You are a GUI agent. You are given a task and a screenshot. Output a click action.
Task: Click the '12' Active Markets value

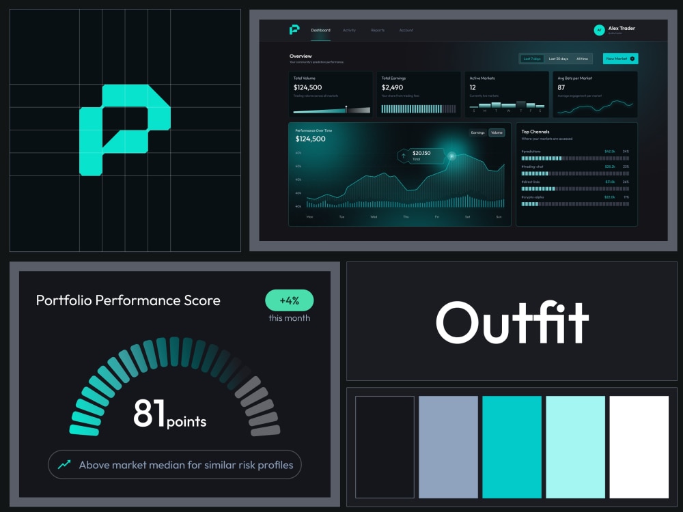click(x=473, y=87)
